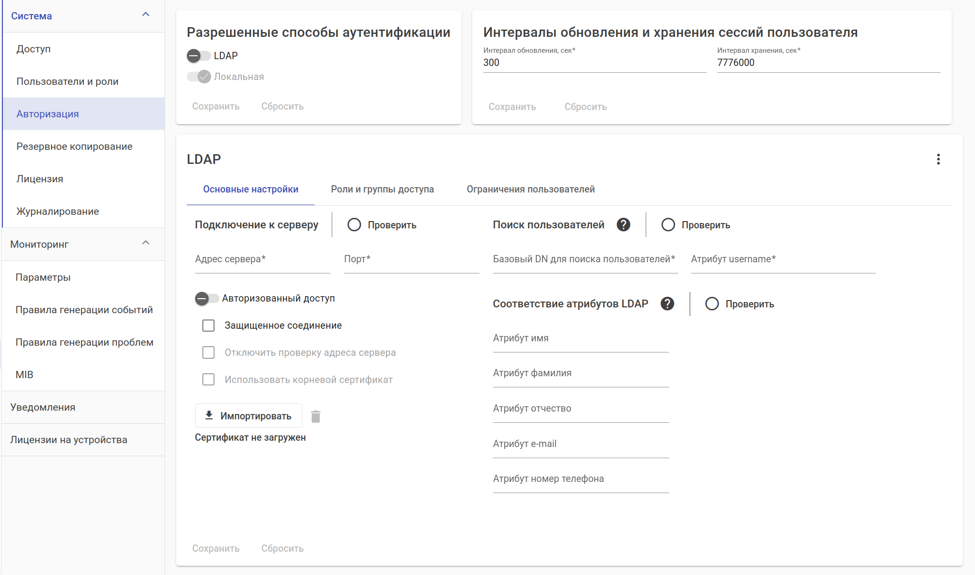Click the help icon next to Поиск пользователей
Screen dimensions: 975x575
tap(623, 225)
